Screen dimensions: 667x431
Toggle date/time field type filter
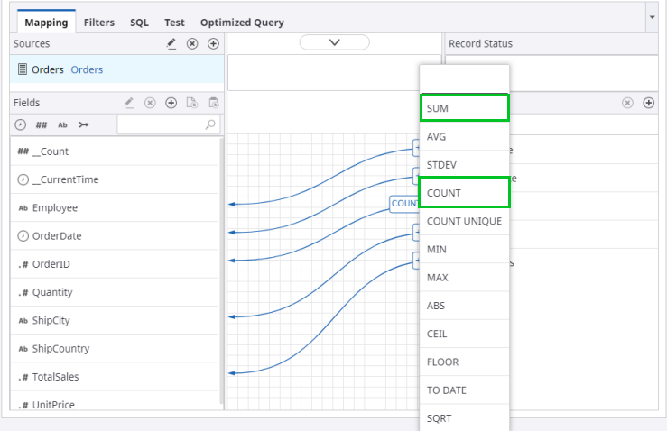pos(21,124)
